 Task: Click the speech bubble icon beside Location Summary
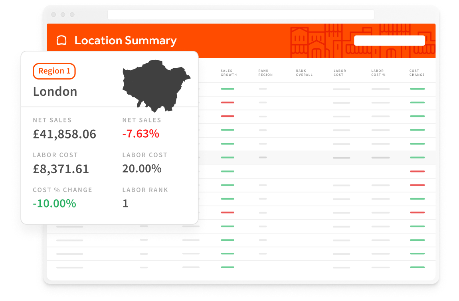pos(61,40)
